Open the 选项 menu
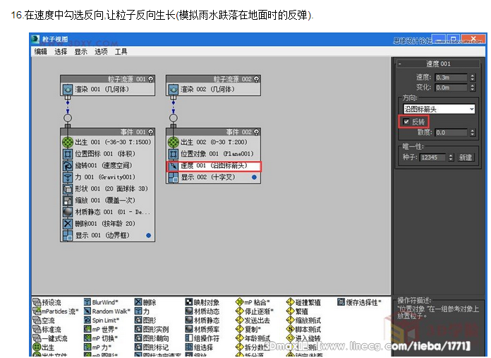Image resolution: width=491 pixels, height=358 pixels. (101, 52)
